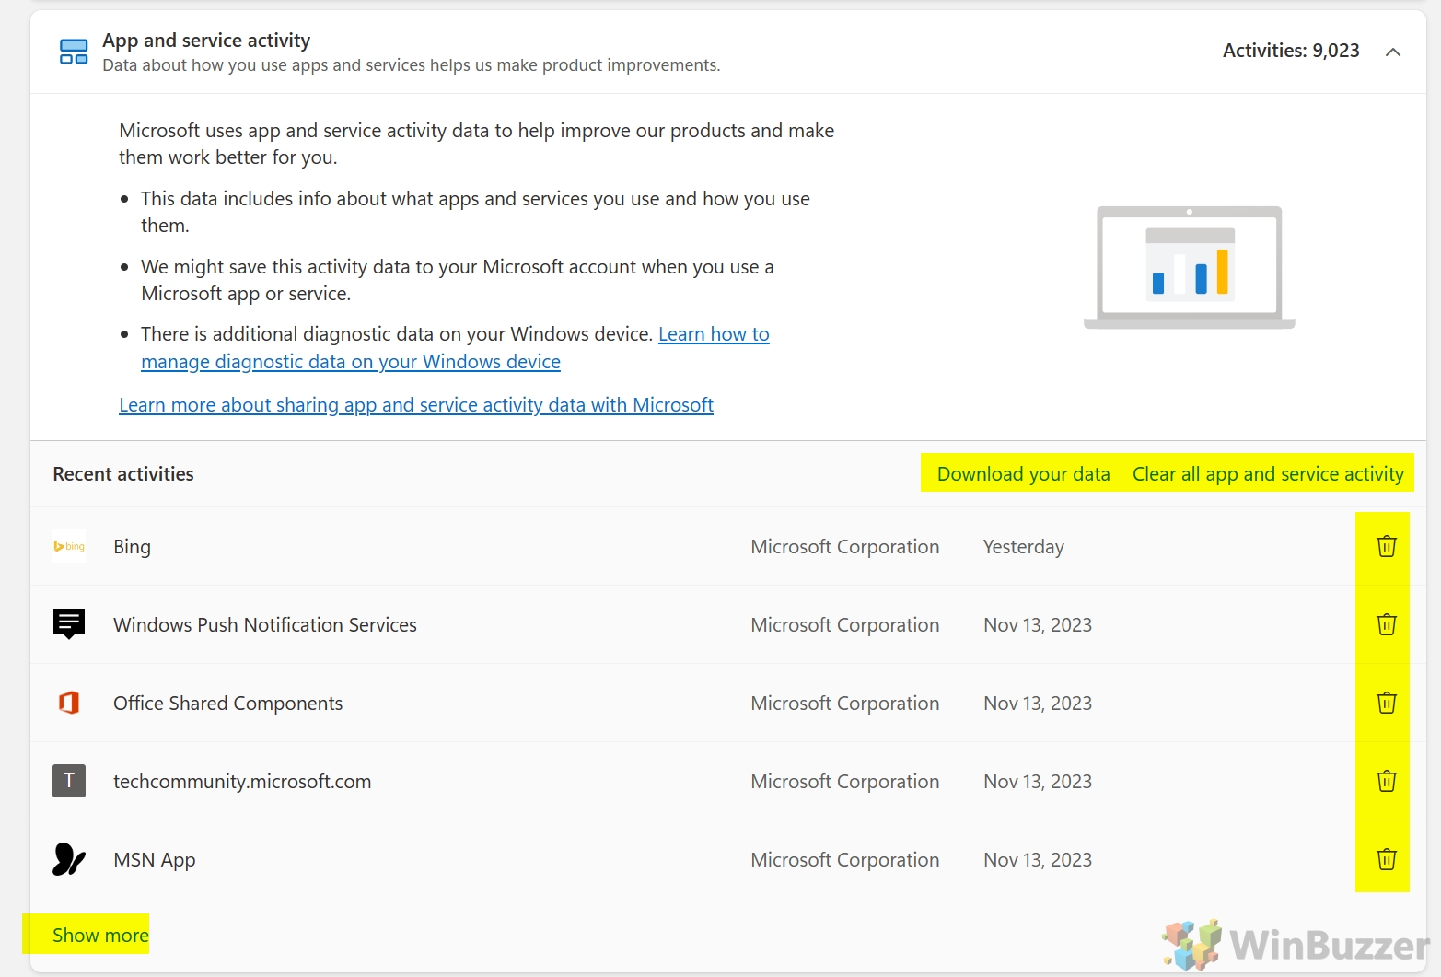The height and width of the screenshot is (977, 1441).
Task: Click the techcommunity T icon
Action: click(69, 781)
